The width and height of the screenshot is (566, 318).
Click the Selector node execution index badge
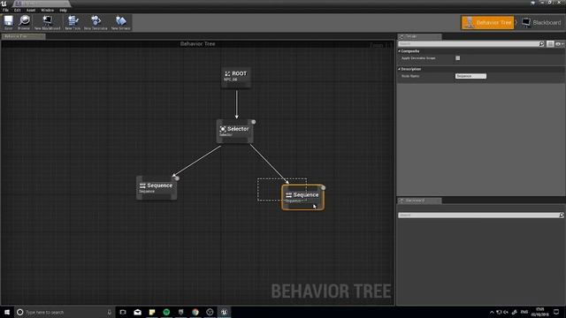point(254,122)
